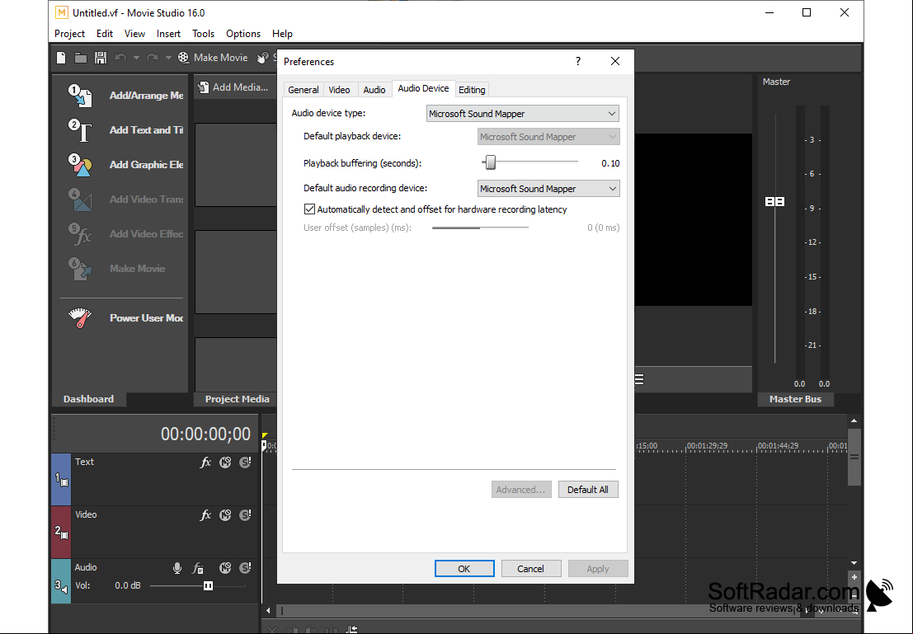The width and height of the screenshot is (913, 634).
Task: Click the Apply button
Action: 598,569
